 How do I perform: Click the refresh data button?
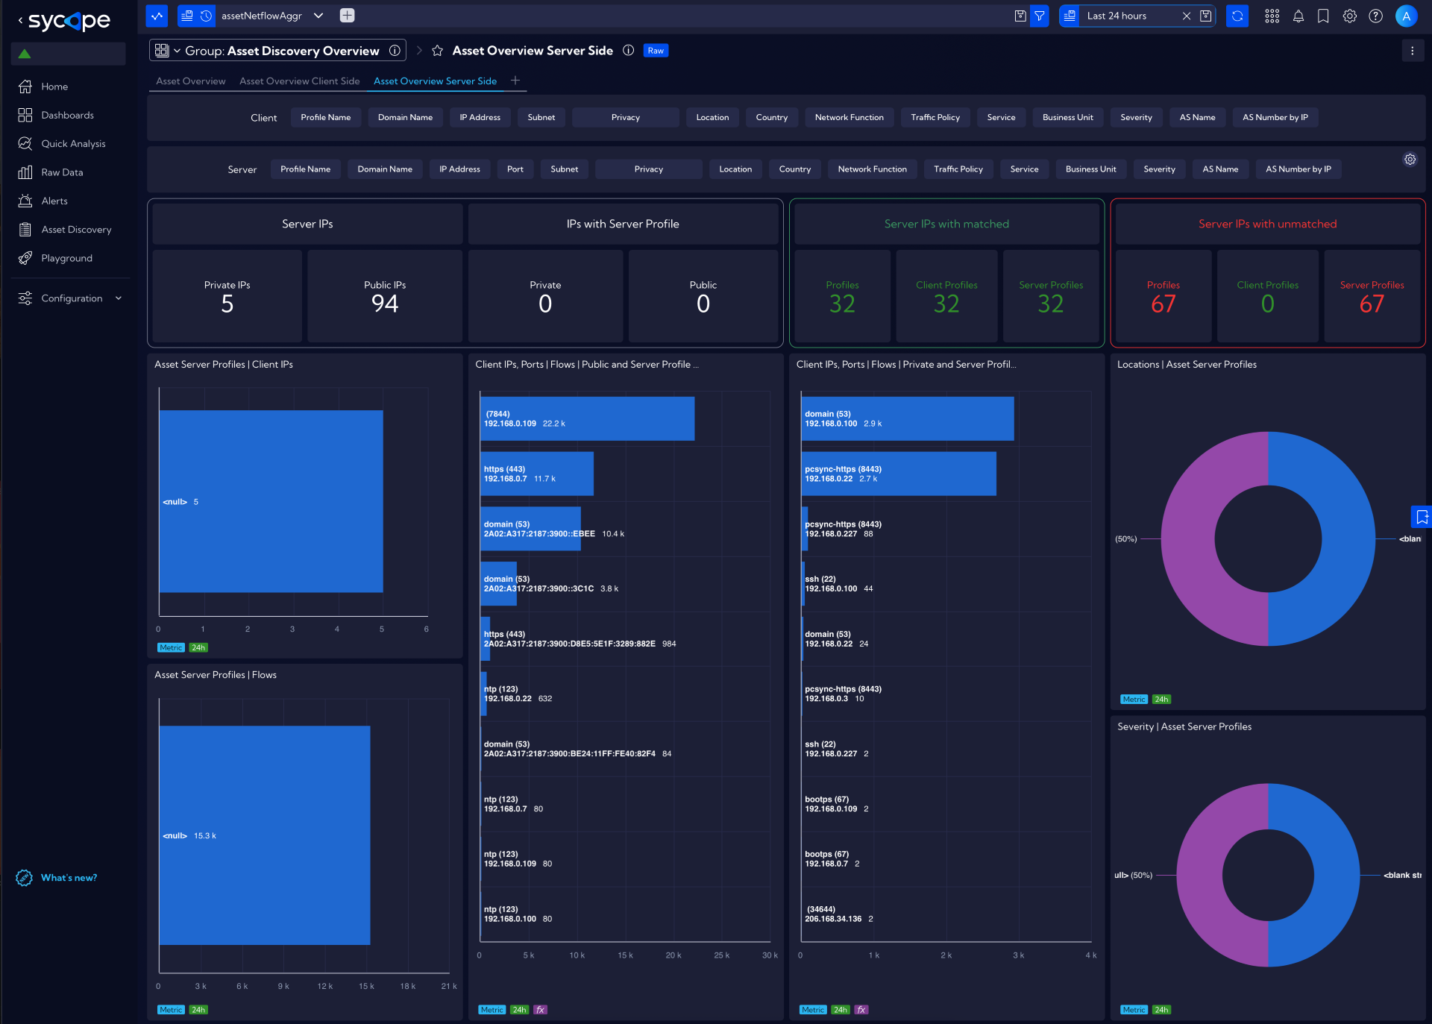coord(1237,16)
